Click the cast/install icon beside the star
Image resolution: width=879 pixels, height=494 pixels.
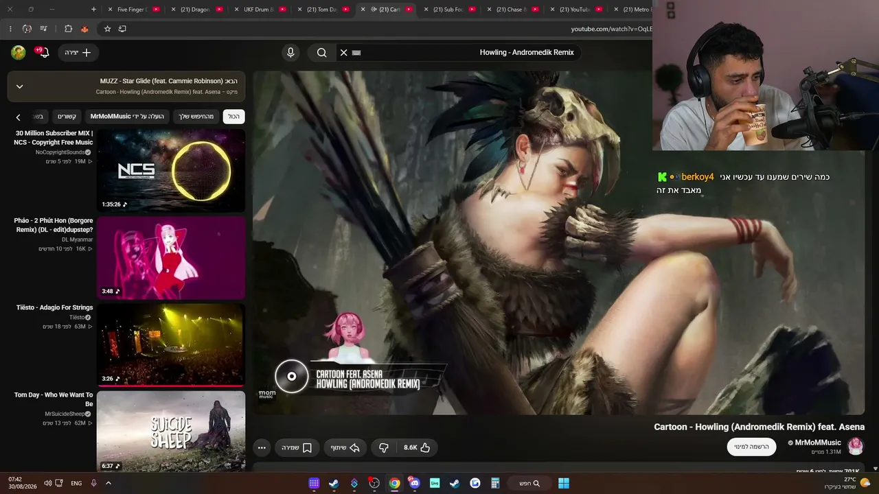click(x=122, y=29)
